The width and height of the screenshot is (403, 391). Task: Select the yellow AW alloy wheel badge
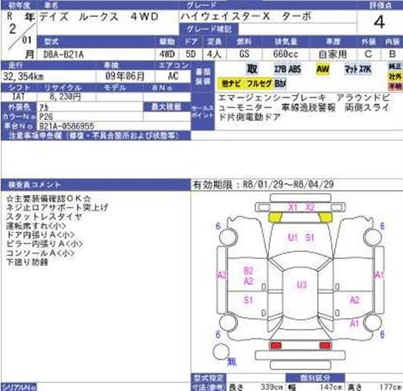click(x=322, y=69)
